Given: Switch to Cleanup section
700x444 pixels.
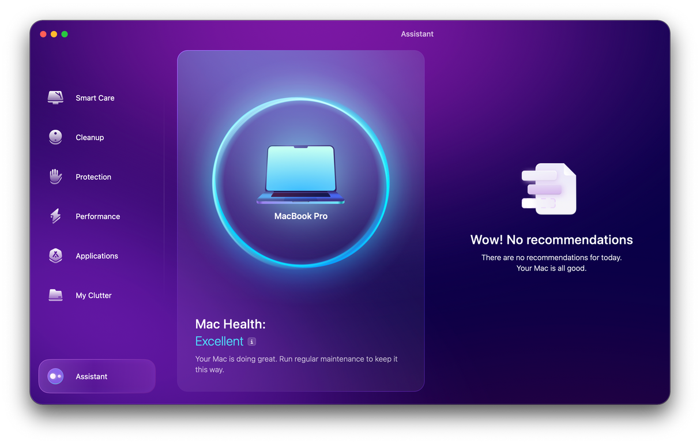Looking at the screenshot, I should (90, 137).
